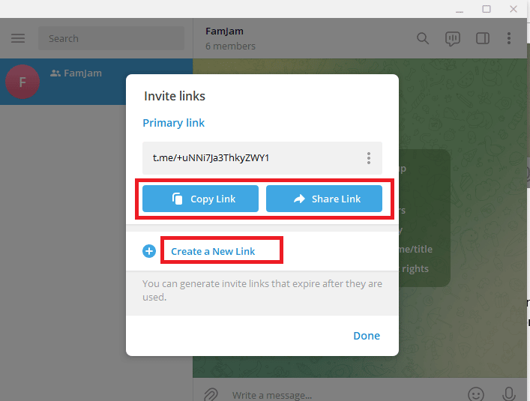Open the voice chat icon in header
The width and height of the screenshot is (530, 401).
click(x=452, y=38)
